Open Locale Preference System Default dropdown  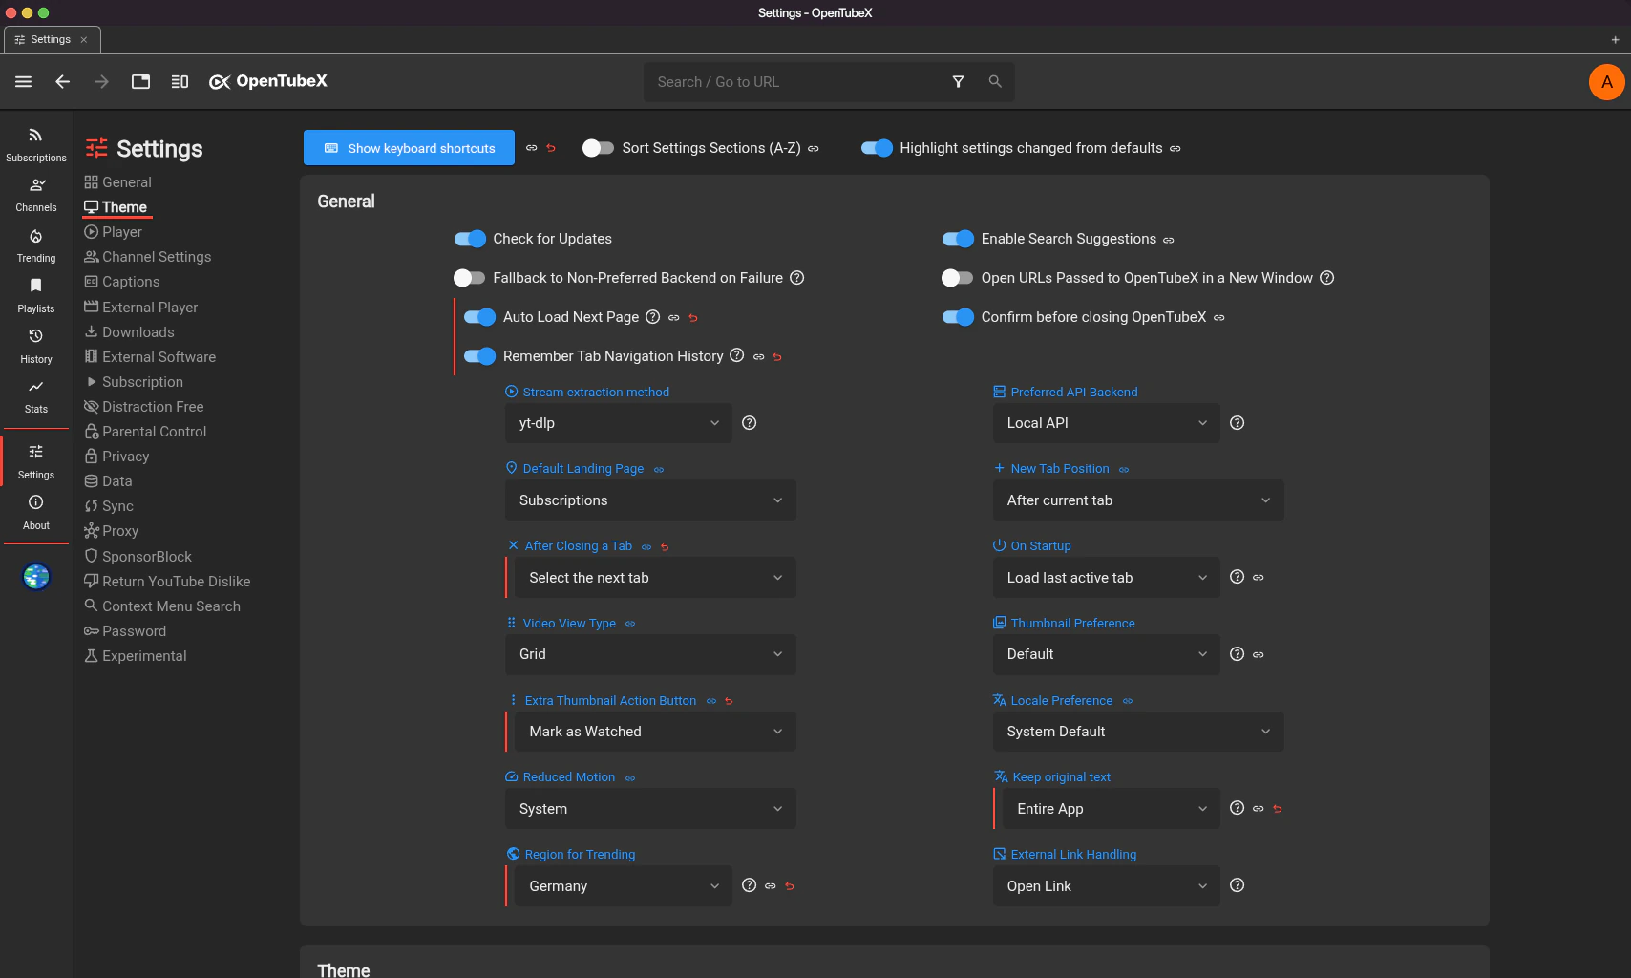tap(1138, 732)
